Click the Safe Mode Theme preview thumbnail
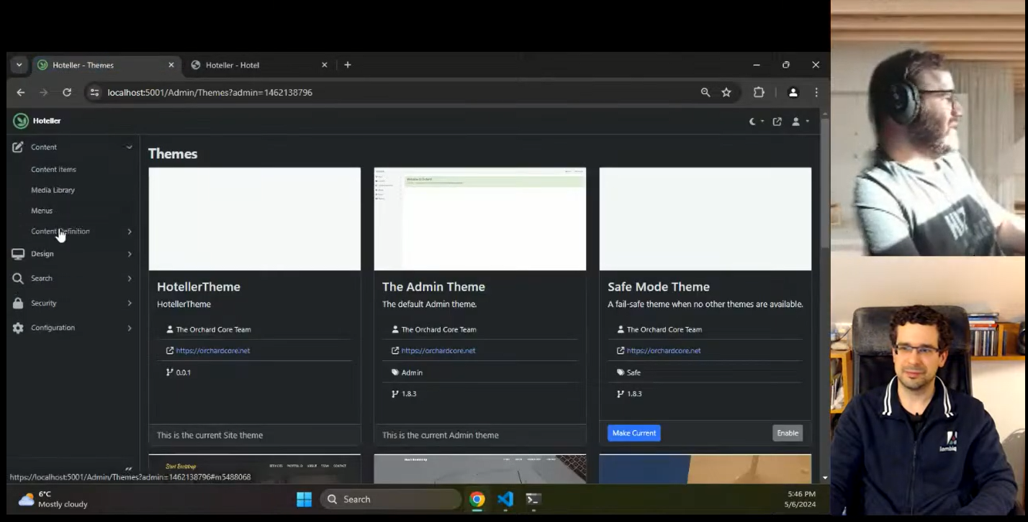The width and height of the screenshot is (1028, 522). (705, 219)
